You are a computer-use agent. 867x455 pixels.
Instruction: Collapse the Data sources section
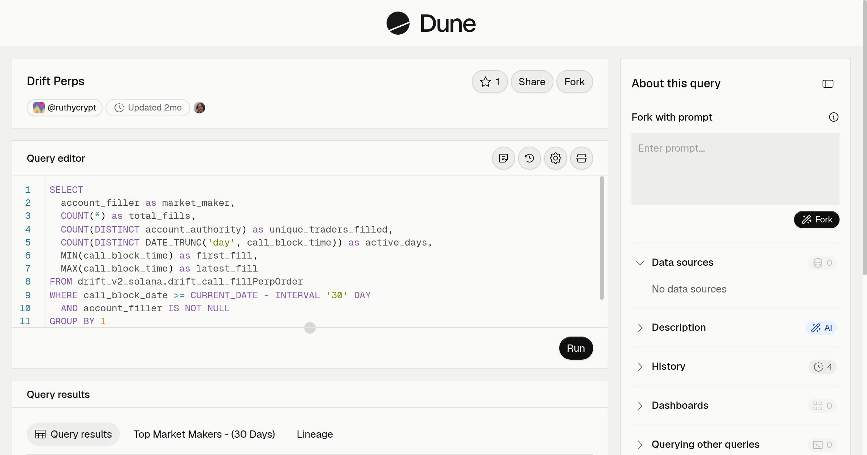640,263
